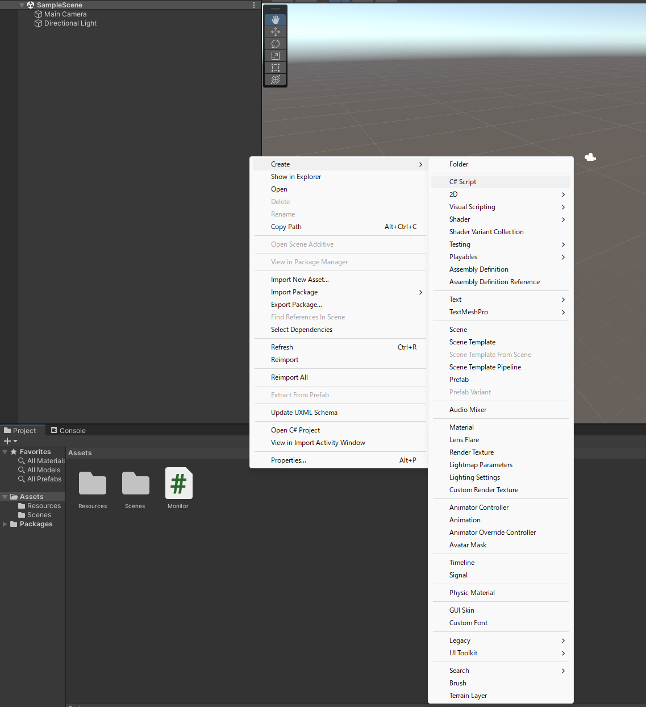Image resolution: width=646 pixels, height=707 pixels.
Task: Open the plus add-asset dropdown
Action: tap(11, 441)
